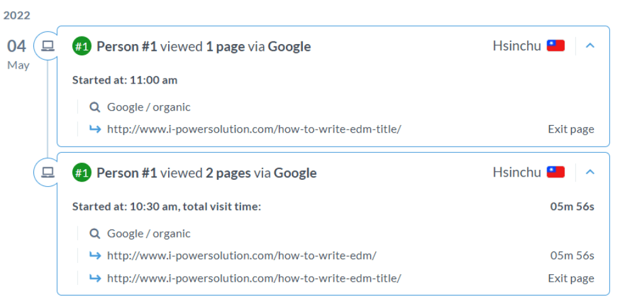This screenshot has width=634, height=305.
Task: Click Taiwan flag in the first visit header
Action: point(555,46)
